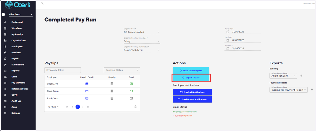Open payslip detail for Bloggs, Joe

[x=87, y=84]
